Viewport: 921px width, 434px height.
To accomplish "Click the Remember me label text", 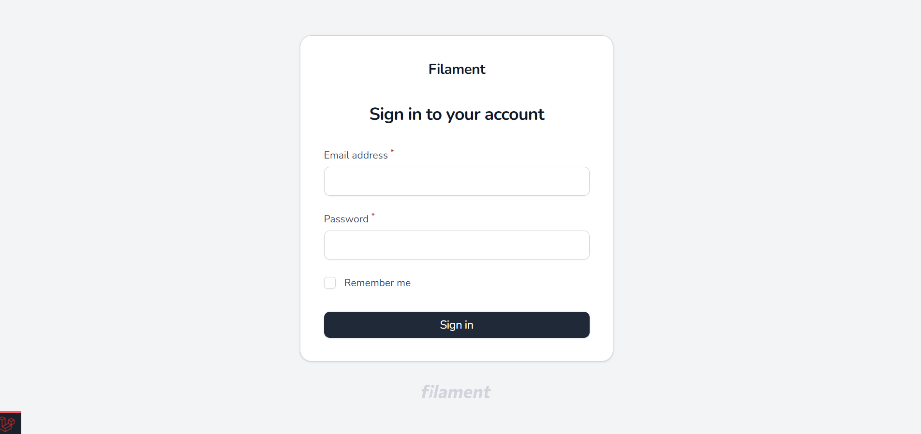I will click(x=377, y=283).
